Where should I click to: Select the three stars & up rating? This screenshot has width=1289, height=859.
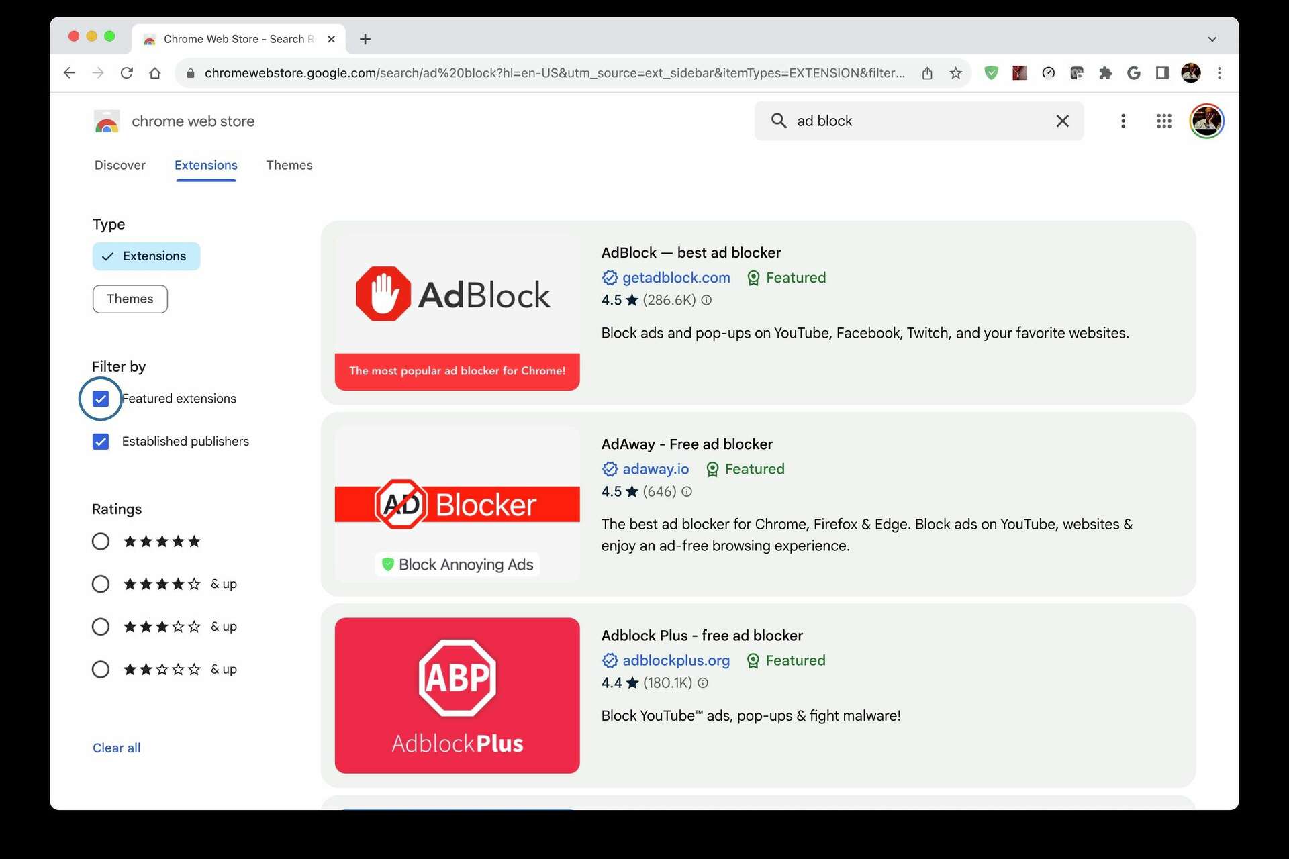point(101,626)
